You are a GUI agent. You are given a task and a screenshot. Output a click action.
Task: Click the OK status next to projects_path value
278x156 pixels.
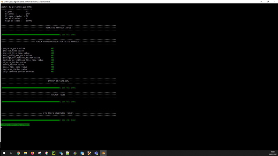pyautogui.click(x=52, y=48)
